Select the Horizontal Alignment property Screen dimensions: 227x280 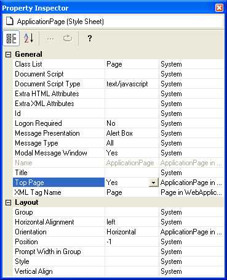point(59,222)
